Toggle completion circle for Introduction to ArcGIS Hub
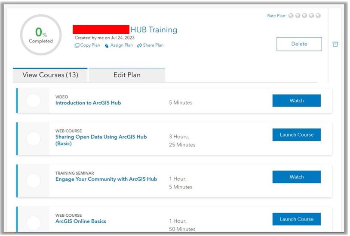Image resolution: width=350 pixels, height=236 pixels. pos(34,101)
